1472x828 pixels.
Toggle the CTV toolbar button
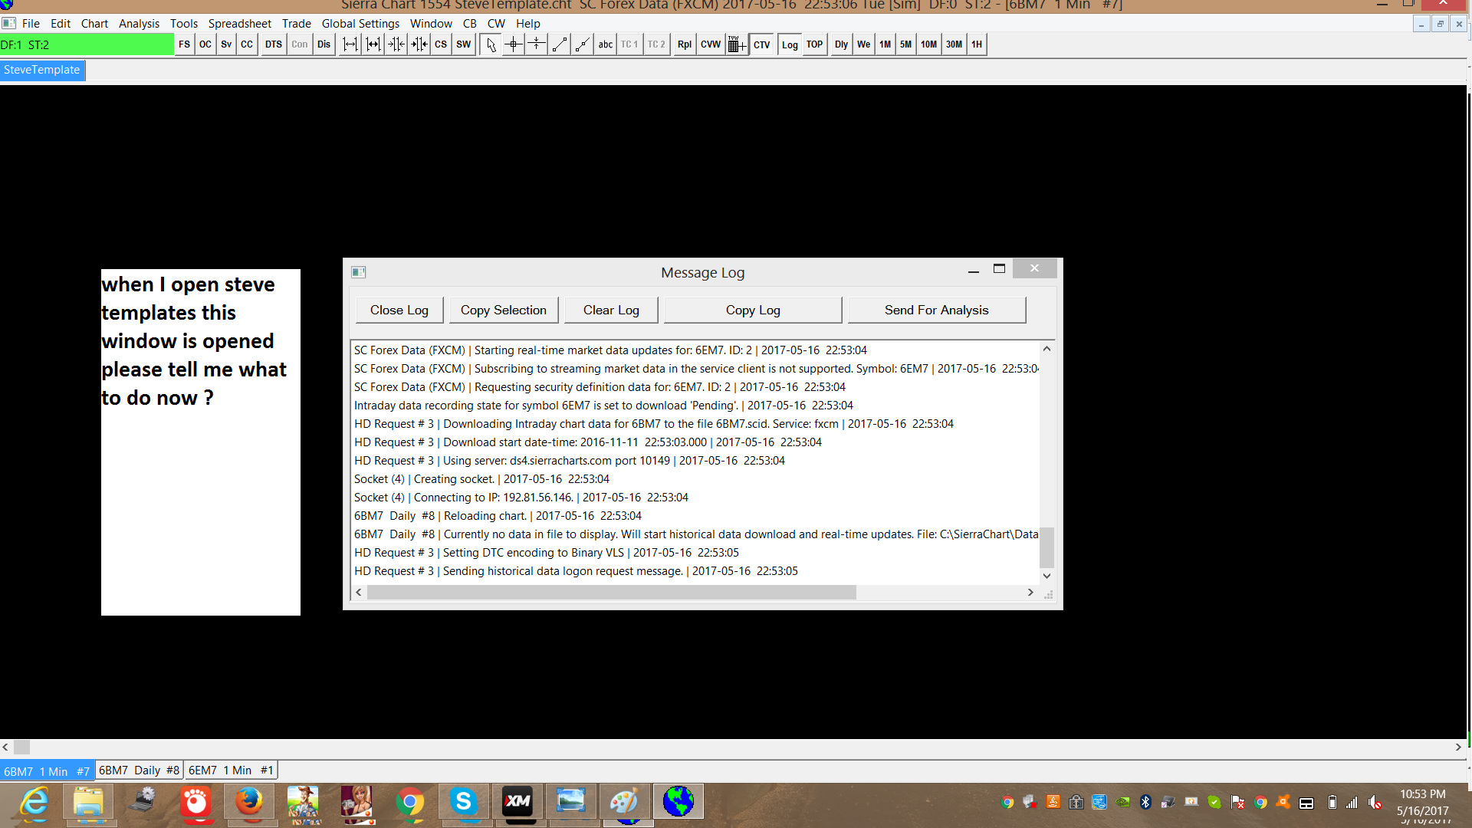tap(761, 44)
